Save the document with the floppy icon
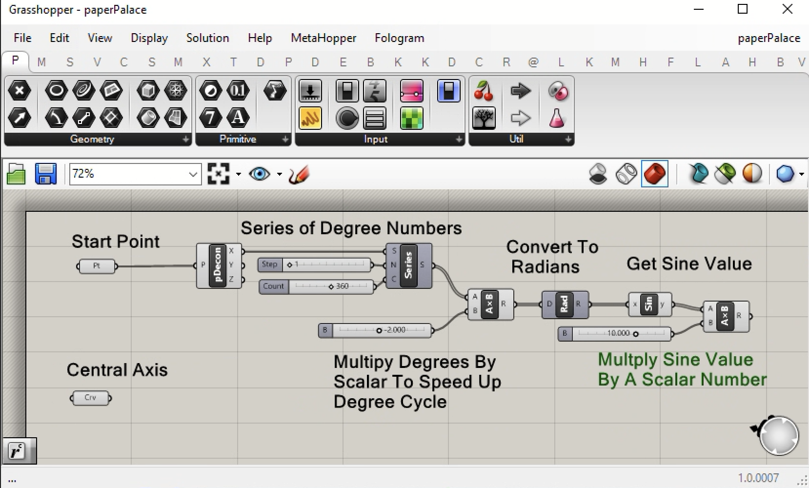The height and width of the screenshot is (488, 809). (x=46, y=174)
